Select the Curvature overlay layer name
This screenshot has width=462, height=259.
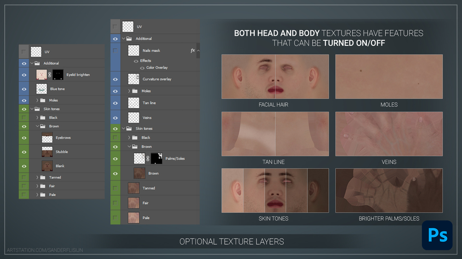click(x=157, y=79)
